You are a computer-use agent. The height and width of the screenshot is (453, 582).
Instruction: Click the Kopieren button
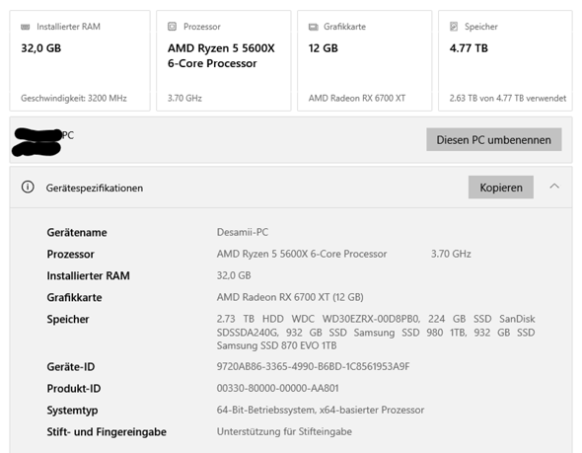[501, 188]
